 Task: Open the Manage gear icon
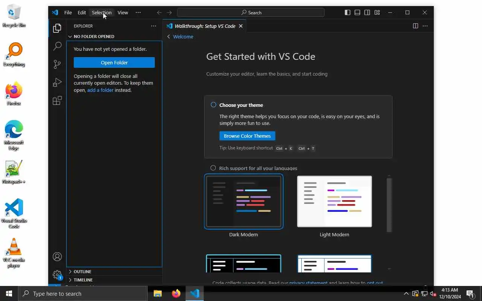57,275
